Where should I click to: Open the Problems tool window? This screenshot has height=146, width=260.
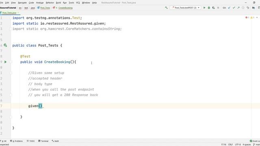click(x=16, y=141)
